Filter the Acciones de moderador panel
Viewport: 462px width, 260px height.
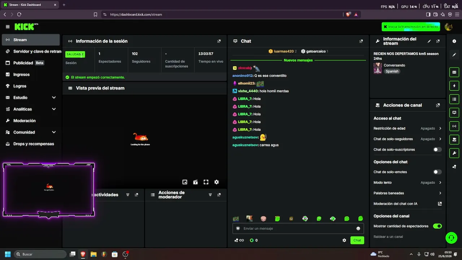pos(210,195)
